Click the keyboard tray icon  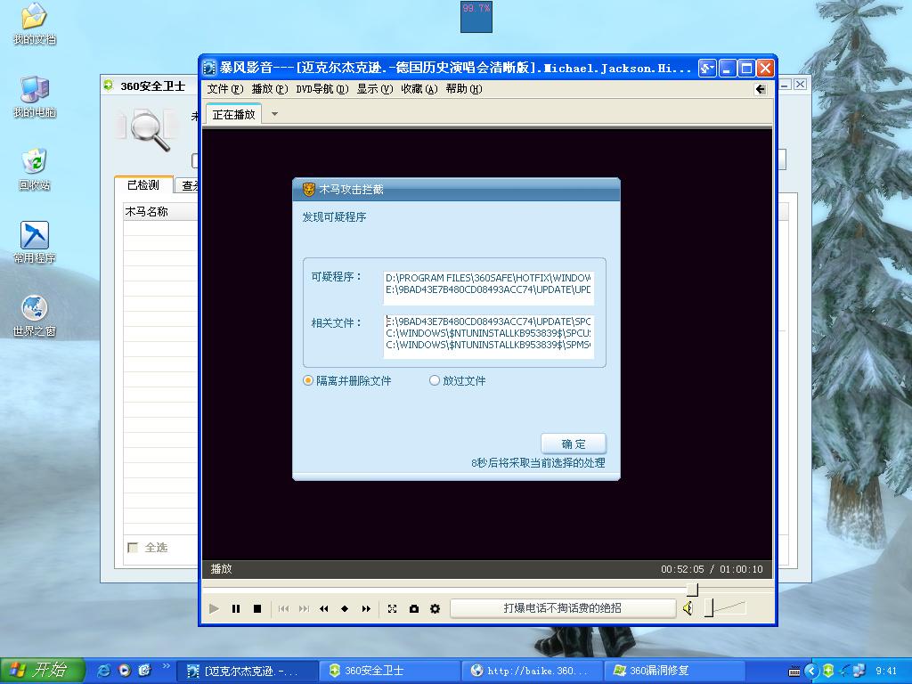click(x=794, y=672)
